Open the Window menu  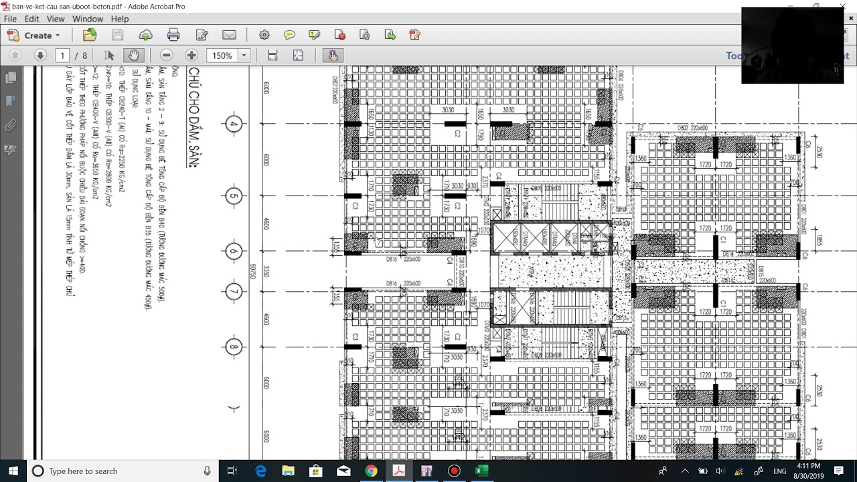pos(88,19)
